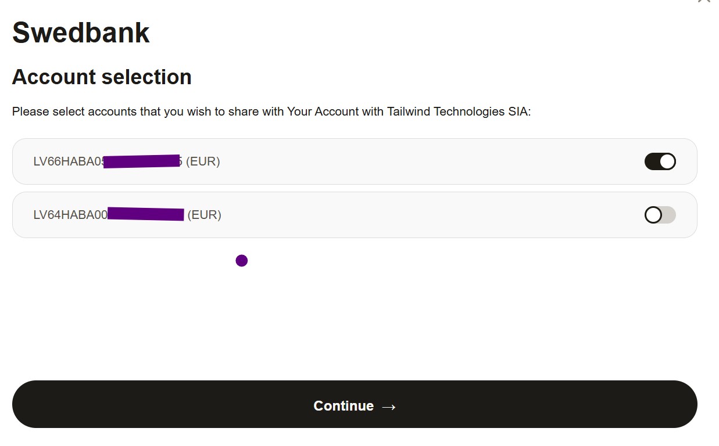Close the account selection dialog

tap(704, 1)
